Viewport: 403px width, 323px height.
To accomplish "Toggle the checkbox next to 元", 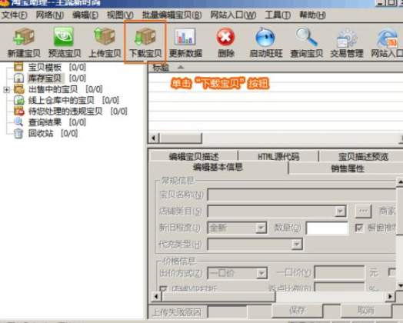I will coord(392,272).
